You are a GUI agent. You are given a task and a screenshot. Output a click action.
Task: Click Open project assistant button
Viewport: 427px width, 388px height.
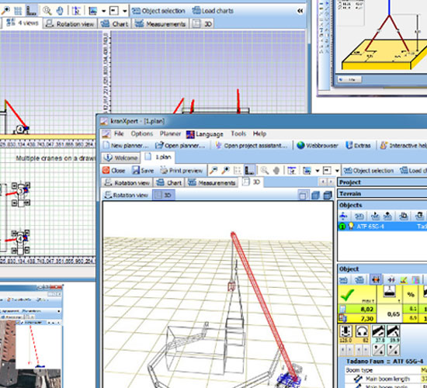pos(252,145)
